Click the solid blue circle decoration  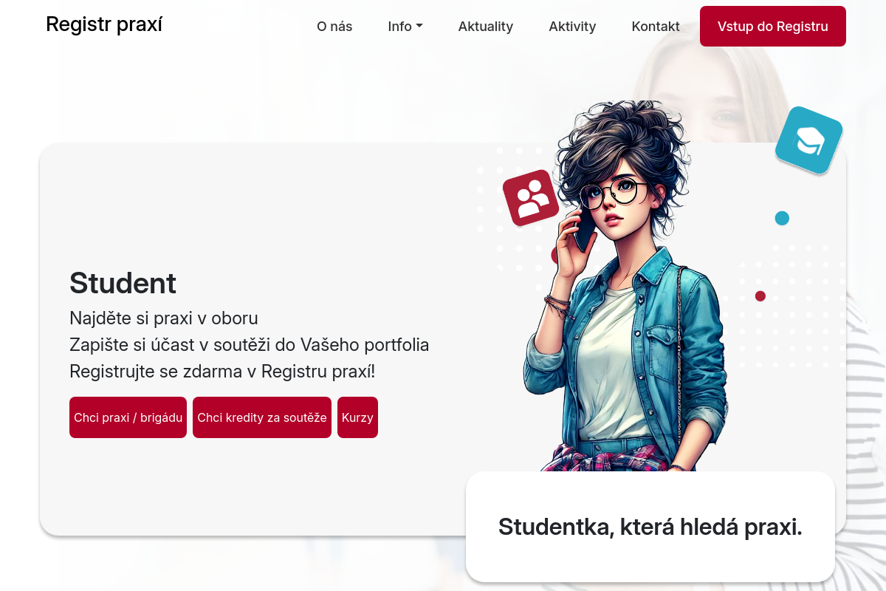782,218
